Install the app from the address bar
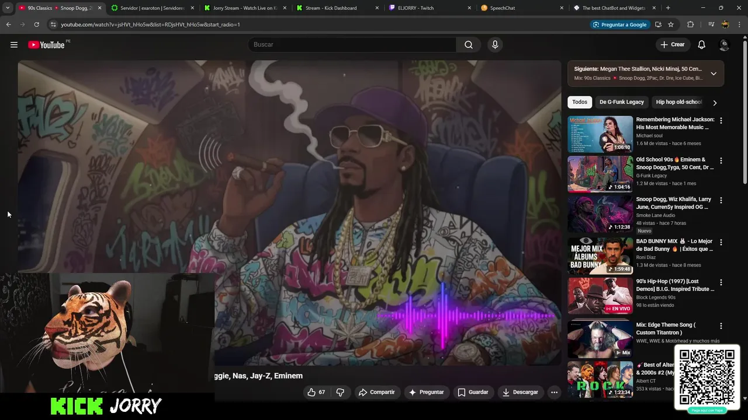Image resolution: width=748 pixels, height=420 pixels. pyautogui.click(x=658, y=24)
